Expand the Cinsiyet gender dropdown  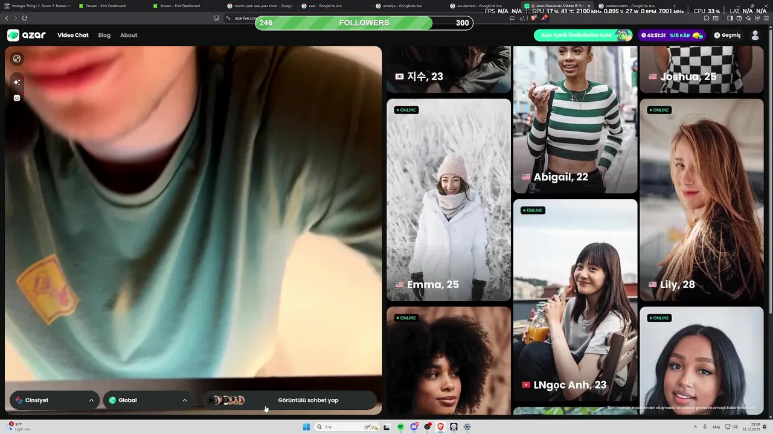54,400
